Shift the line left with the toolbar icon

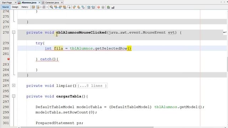coord(89,7)
